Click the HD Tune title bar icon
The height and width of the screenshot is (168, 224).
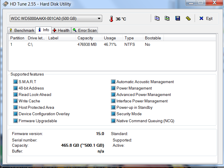[6, 4]
